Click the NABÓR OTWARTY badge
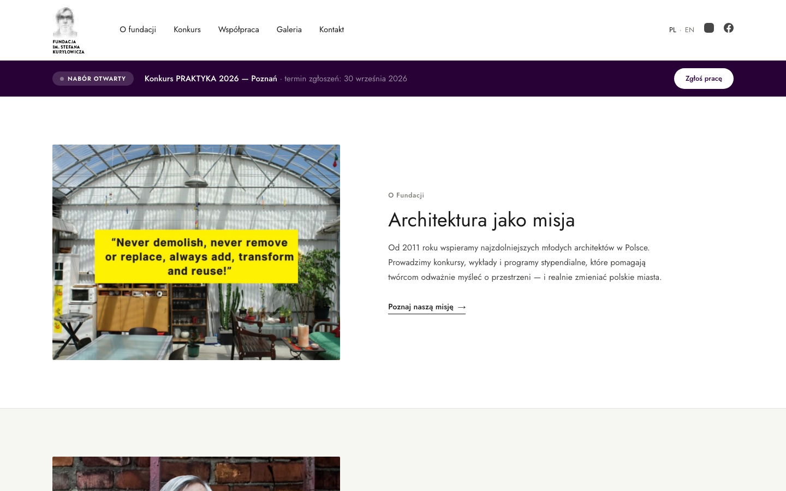 [x=93, y=79]
